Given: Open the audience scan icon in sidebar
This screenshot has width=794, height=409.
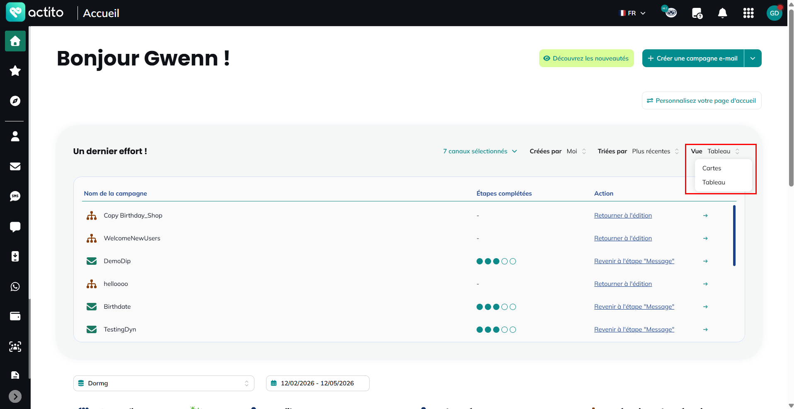Looking at the screenshot, I should point(15,346).
